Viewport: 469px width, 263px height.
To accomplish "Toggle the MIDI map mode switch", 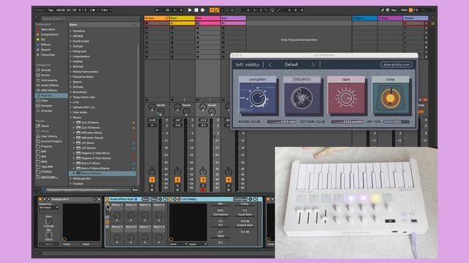I will [404, 9].
